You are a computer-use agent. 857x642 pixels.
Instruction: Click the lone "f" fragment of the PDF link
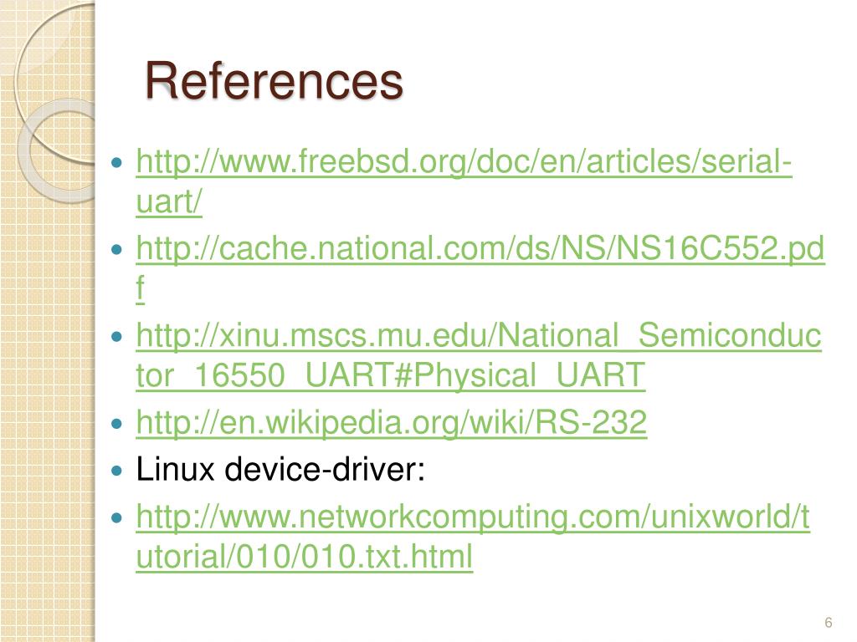(x=141, y=288)
